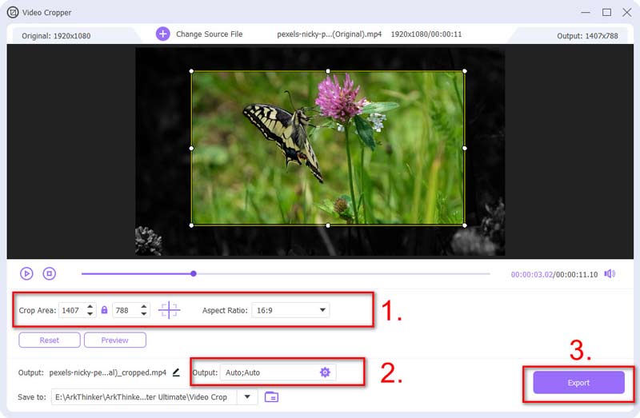The height and width of the screenshot is (418, 640).
Task: Click the Reset button
Action: (50, 340)
